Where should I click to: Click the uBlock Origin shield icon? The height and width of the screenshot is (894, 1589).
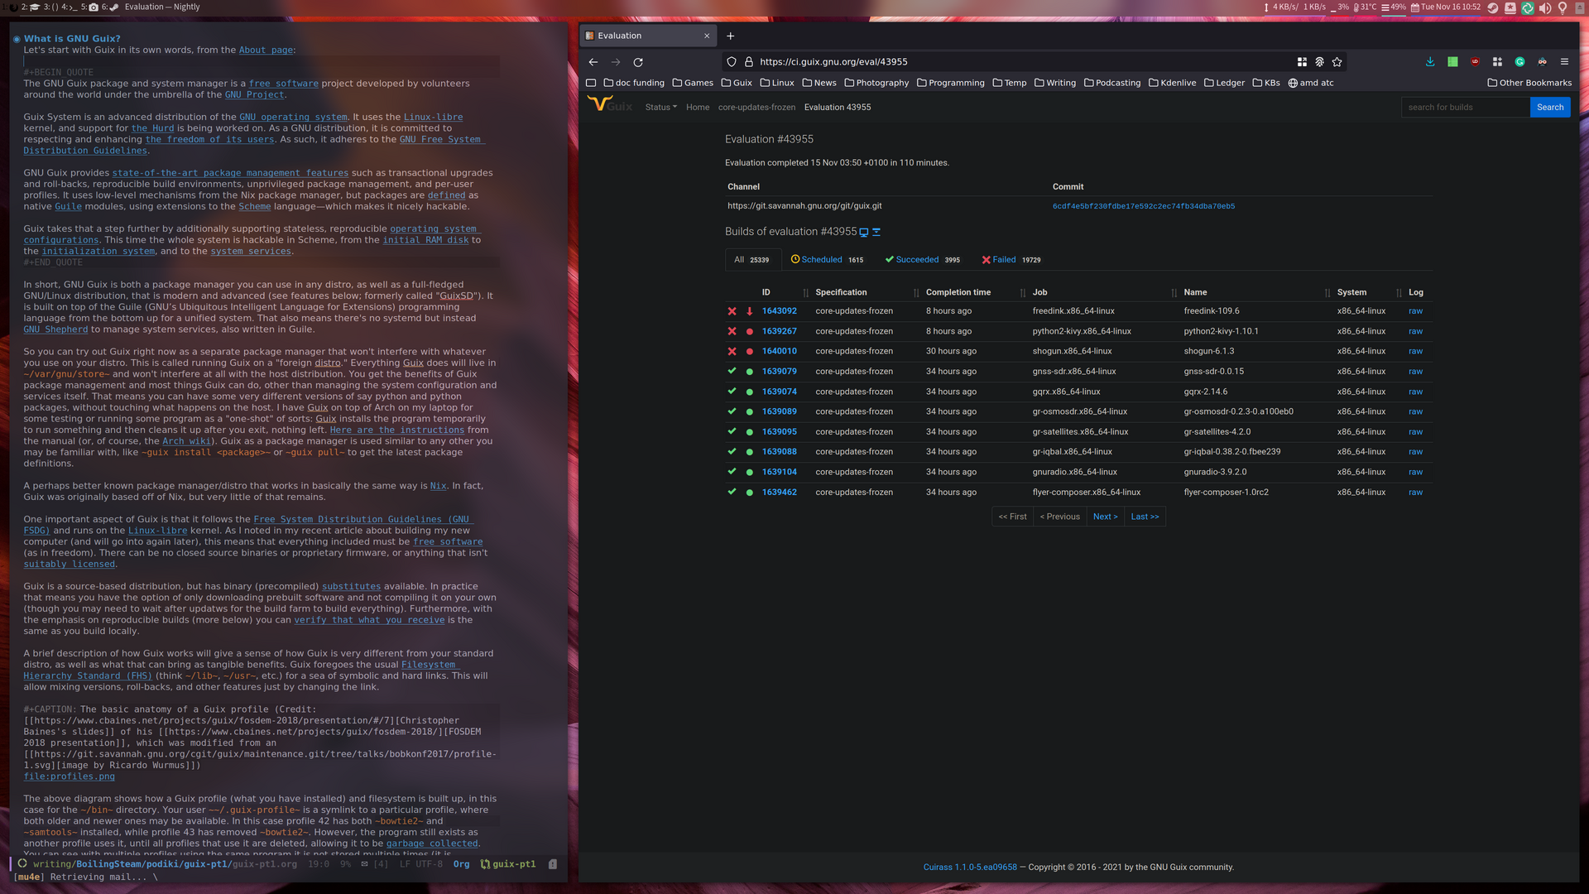pos(1475,62)
